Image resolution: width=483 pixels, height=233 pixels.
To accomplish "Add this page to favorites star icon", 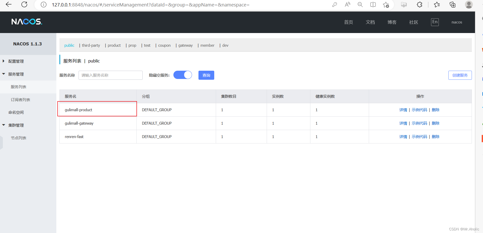I will (x=386, y=5).
